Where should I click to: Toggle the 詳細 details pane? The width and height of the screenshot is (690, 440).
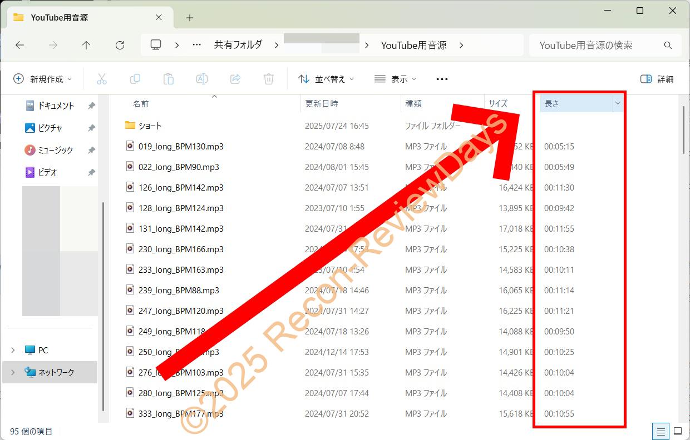(657, 79)
